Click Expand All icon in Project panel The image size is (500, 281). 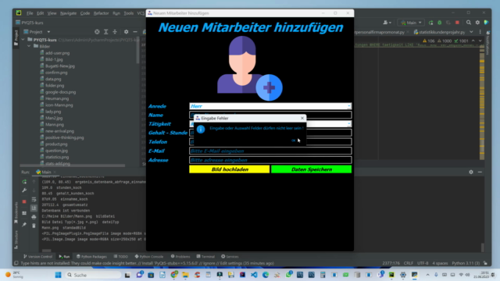coord(106,32)
